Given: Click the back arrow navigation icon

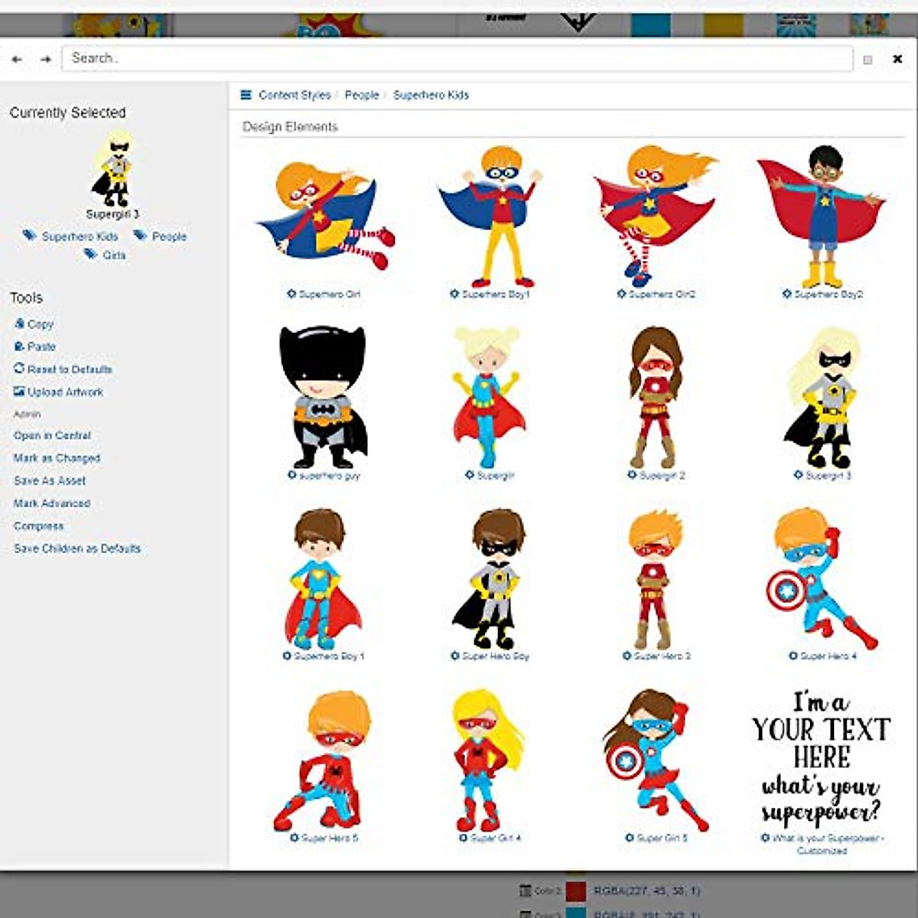Looking at the screenshot, I should tap(17, 59).
